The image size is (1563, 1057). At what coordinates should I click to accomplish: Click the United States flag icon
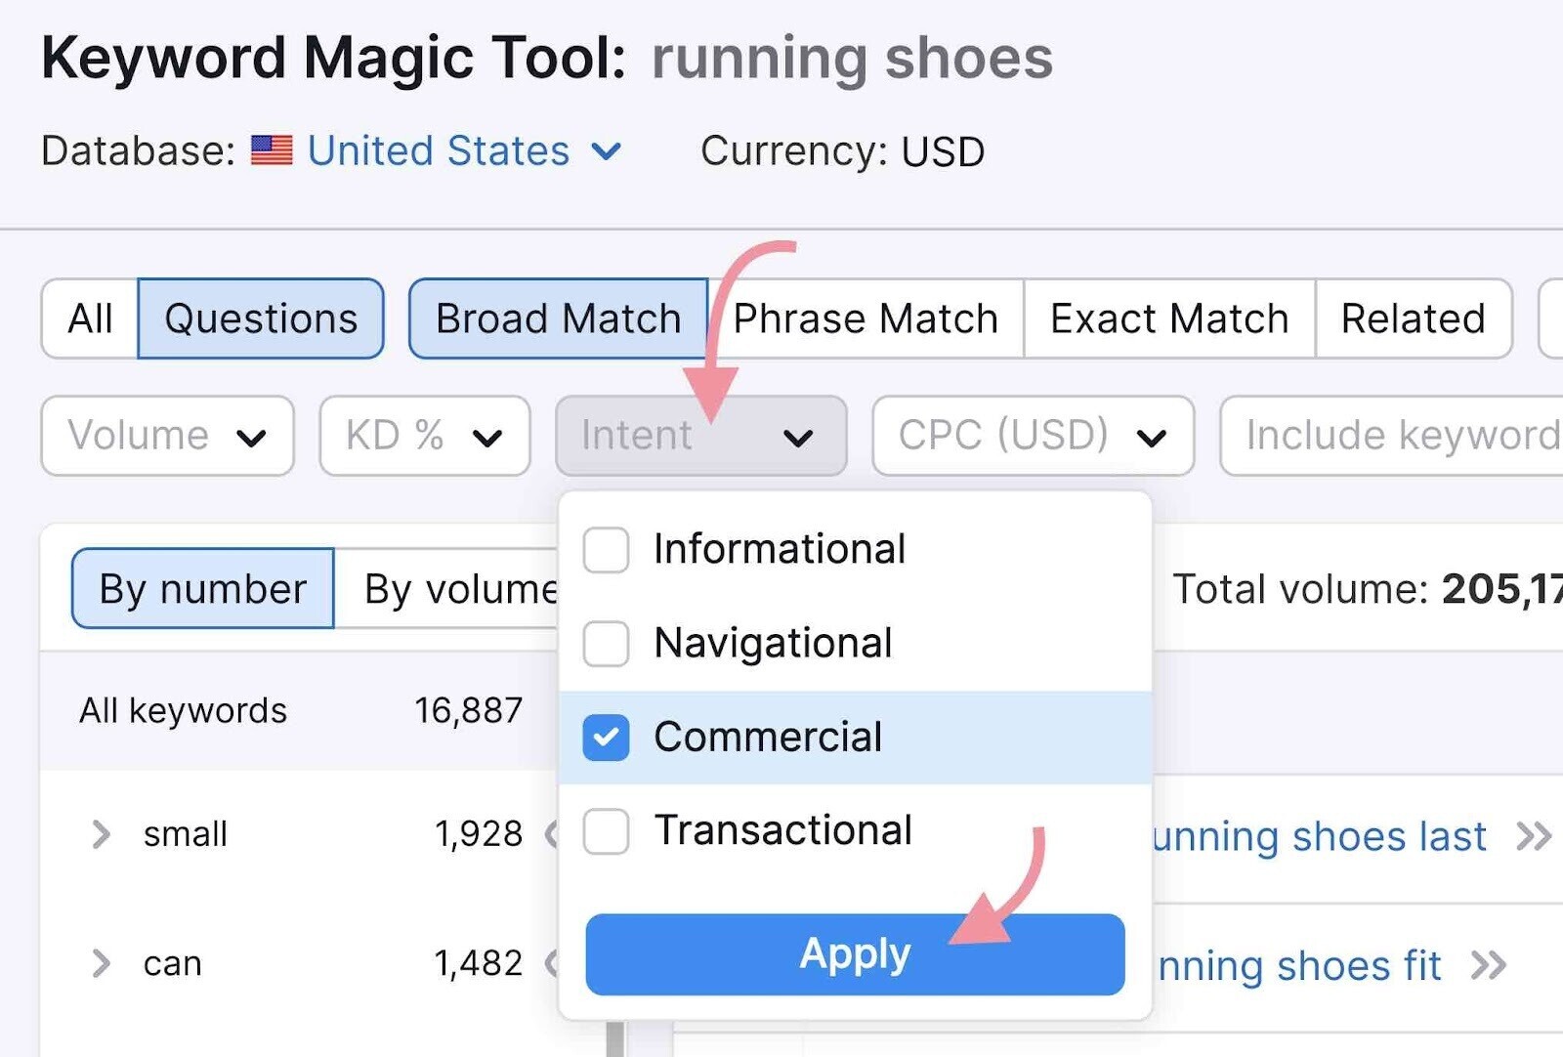[272, 150]
